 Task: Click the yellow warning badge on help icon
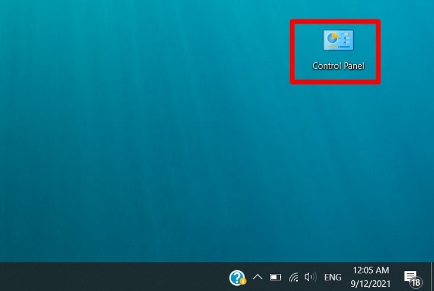(x=243, y=281)
